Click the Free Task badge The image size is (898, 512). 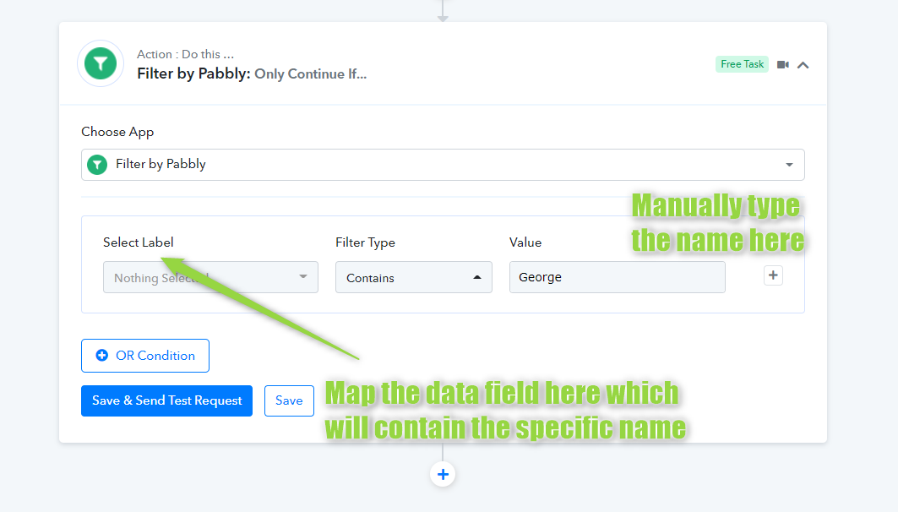(x=742, y=64)
